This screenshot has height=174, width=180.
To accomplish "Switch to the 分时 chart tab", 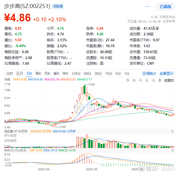I will [10, 73].
